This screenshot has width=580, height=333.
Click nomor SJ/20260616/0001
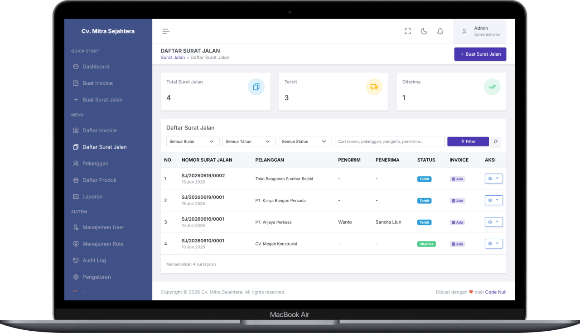point(203,219)
